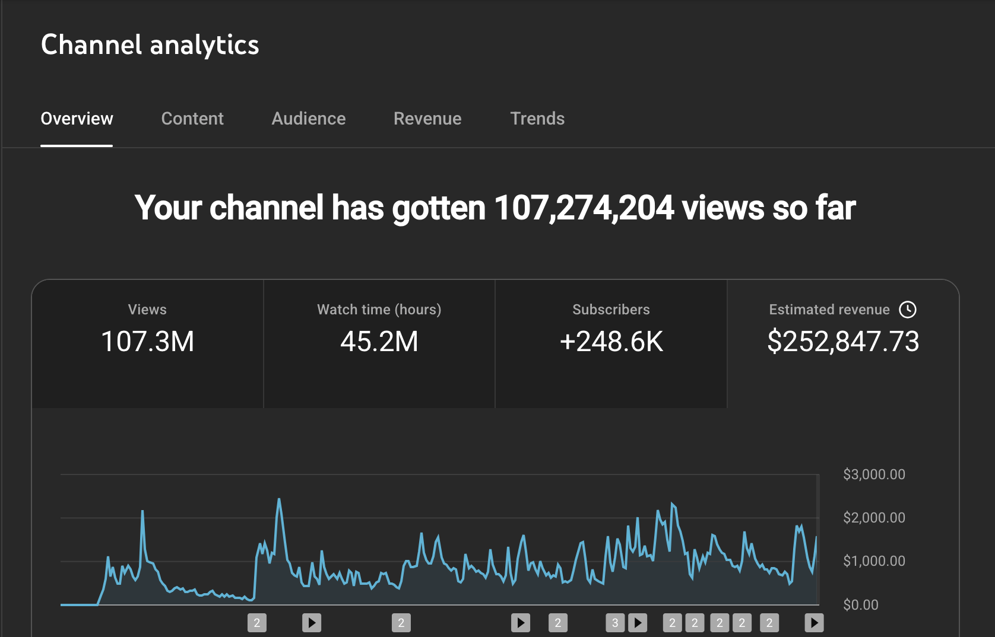This screenshot has height=637, width=995.
Task: Click the tallest peak in revenue chart
Action: 279,500
